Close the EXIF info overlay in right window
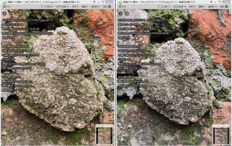 (x=120, y=13)
